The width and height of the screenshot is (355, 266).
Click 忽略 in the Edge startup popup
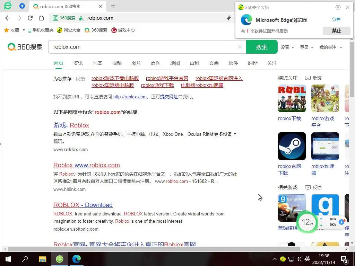[336, 19]
